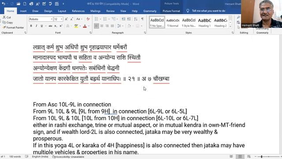Toggle underline formatting

(x=42, y=26)
